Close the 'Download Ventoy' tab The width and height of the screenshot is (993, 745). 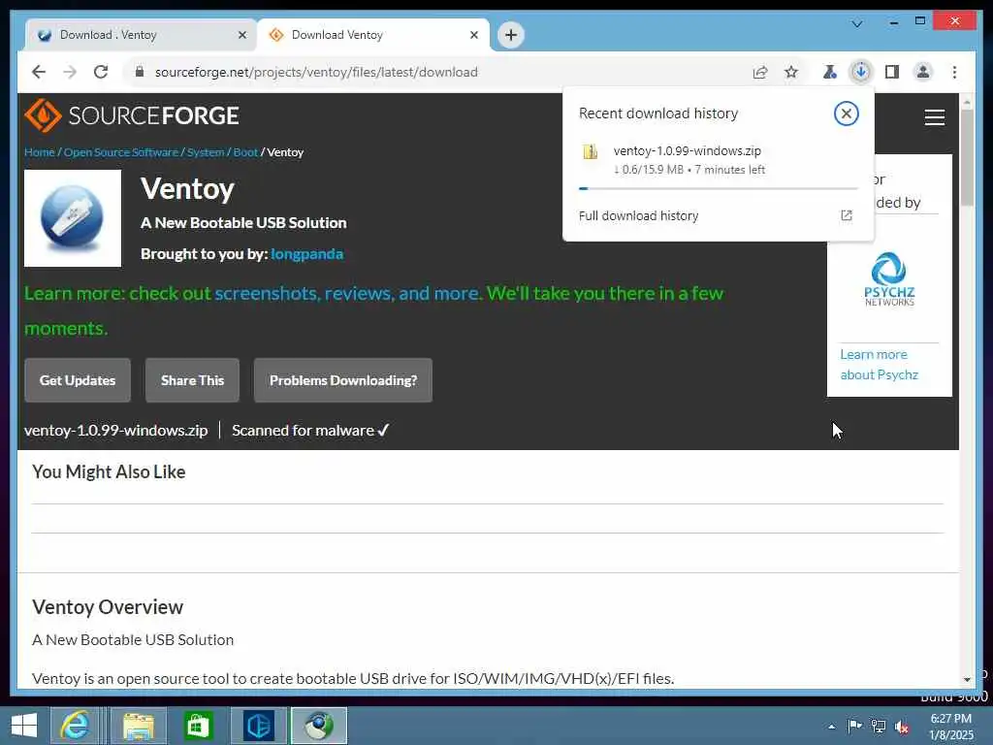coord(473,35)
